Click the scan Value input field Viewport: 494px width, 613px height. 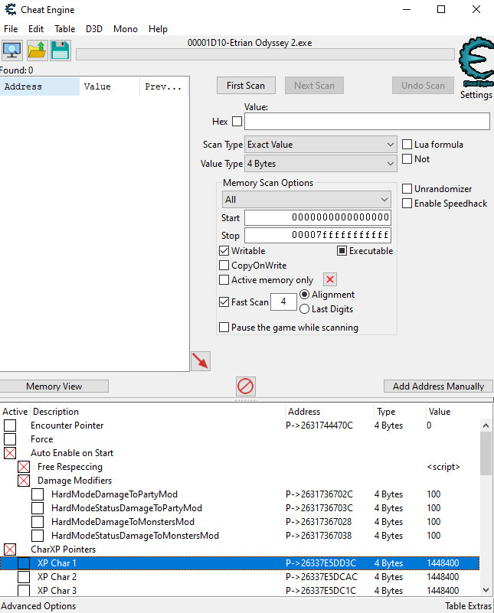[x=366, y=122]
